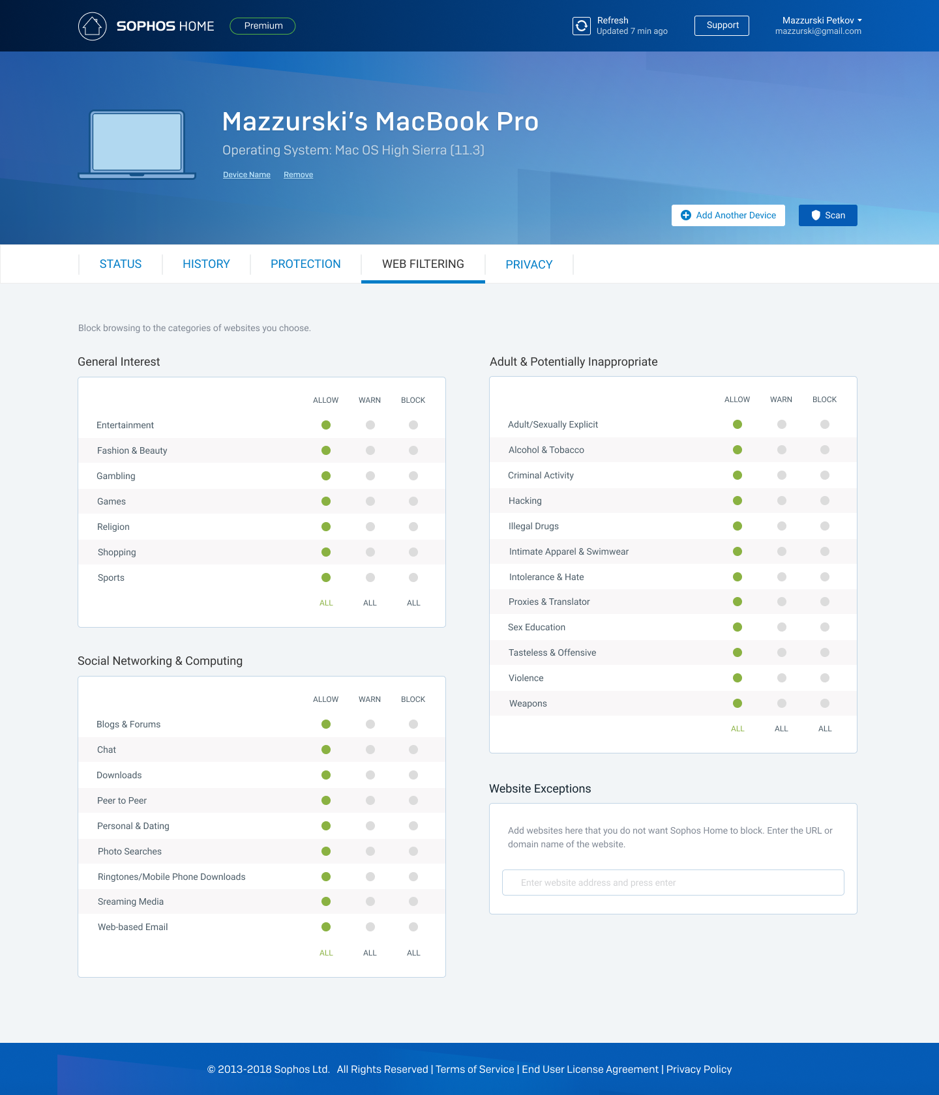The width and height of the screenshot is (939, 1095).
Task: Go to the PRIVACY tab
Action: tap(529, 264)
